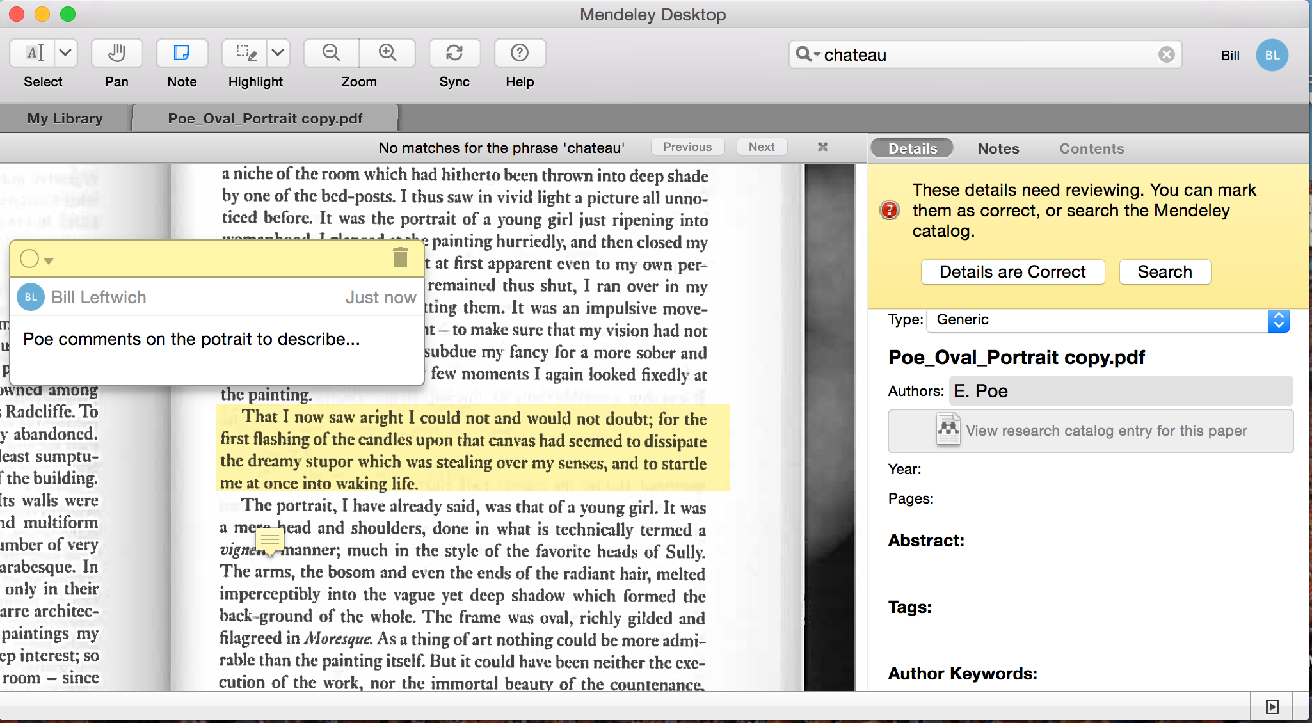Click the Bill username label
Screen dimensions: 1312x723
pyautogui.click(x=1230, y=55)
